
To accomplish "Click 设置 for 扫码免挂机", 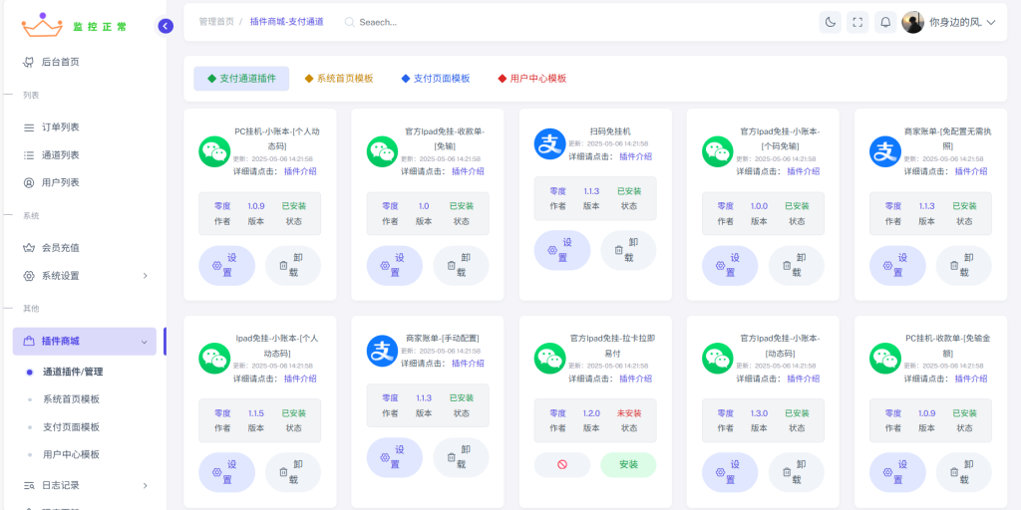I will click(562, 250).
